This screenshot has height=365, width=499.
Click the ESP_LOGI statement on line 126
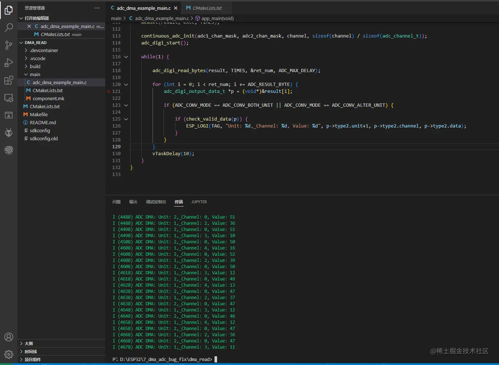click(x=326, y=126)
